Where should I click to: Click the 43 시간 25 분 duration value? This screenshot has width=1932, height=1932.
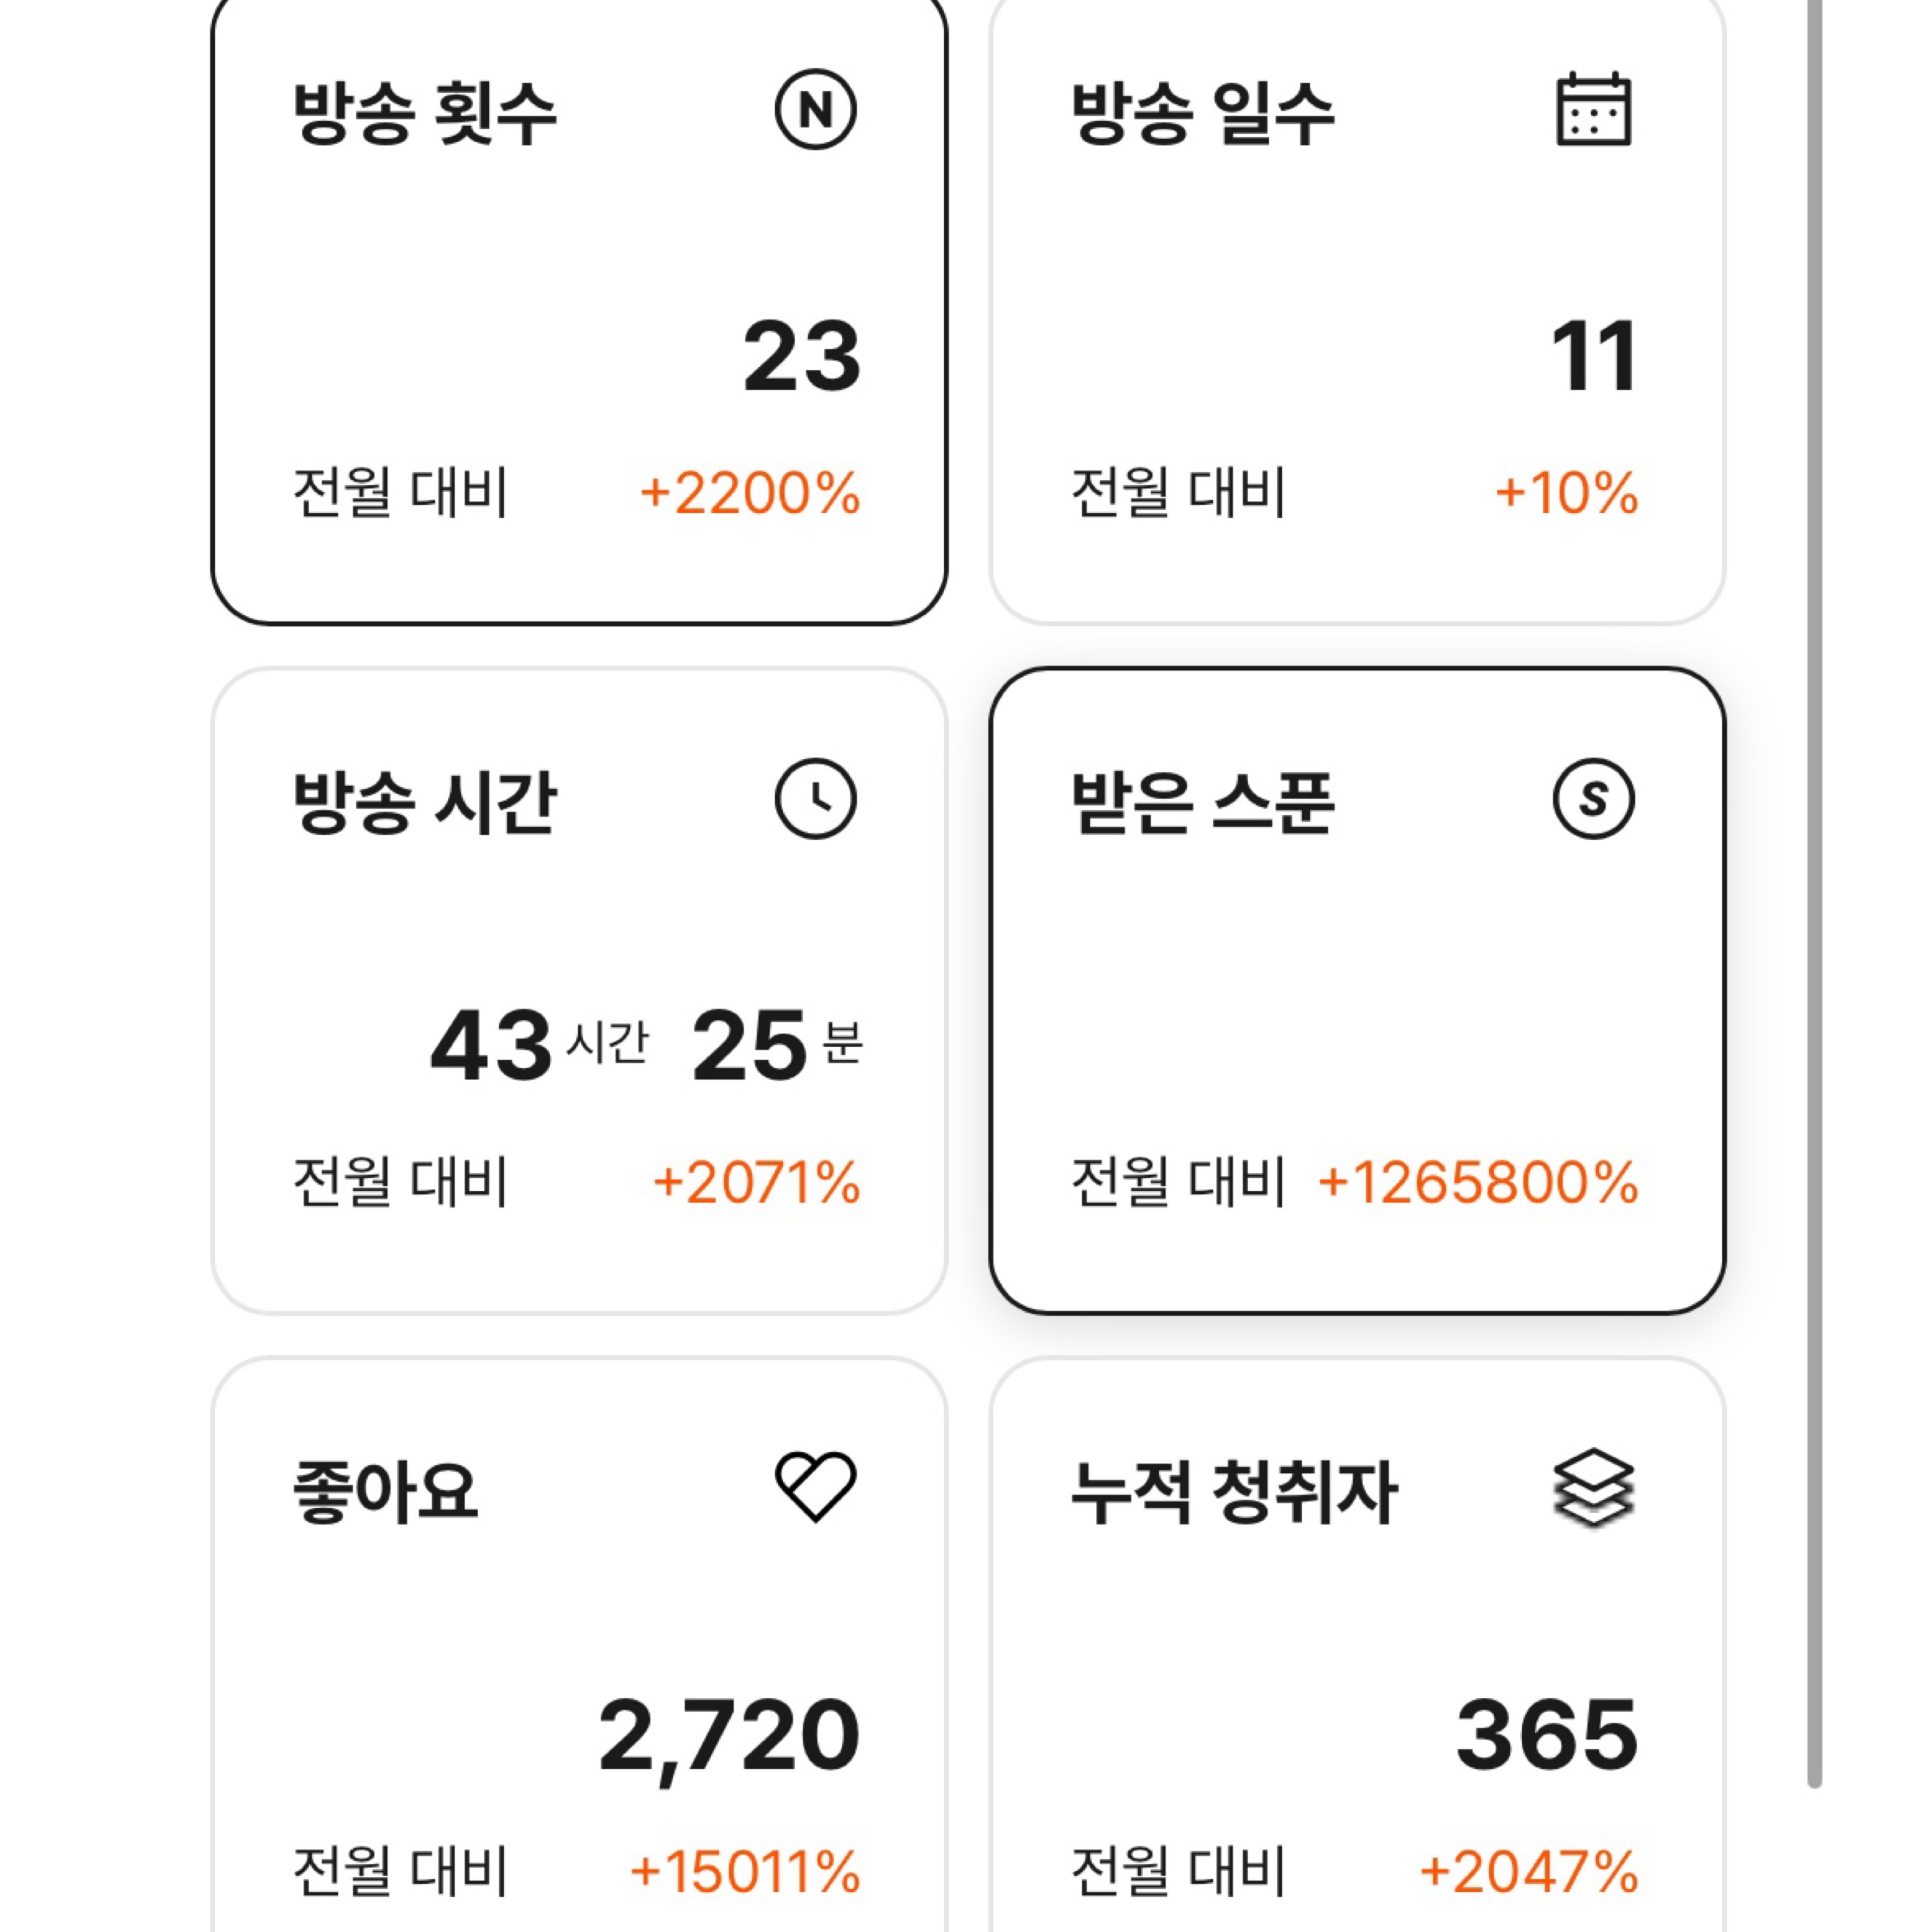pyautogui.click(x=646, y=1046)
